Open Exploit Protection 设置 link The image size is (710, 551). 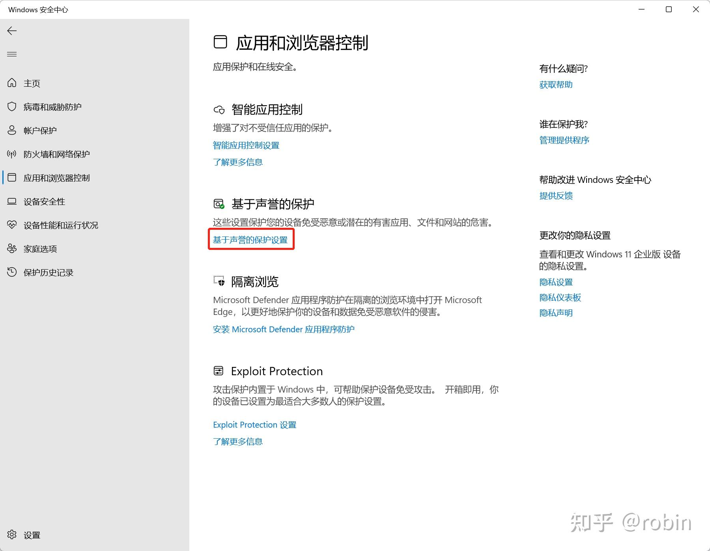(254, 424)
